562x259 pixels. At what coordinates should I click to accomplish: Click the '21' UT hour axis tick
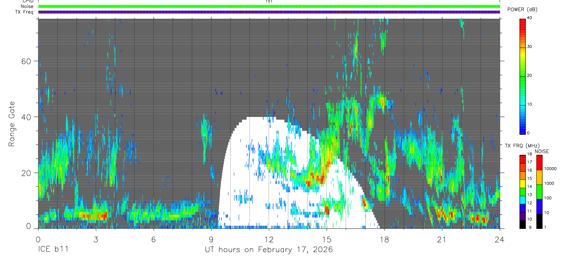[x=442, y=239]
